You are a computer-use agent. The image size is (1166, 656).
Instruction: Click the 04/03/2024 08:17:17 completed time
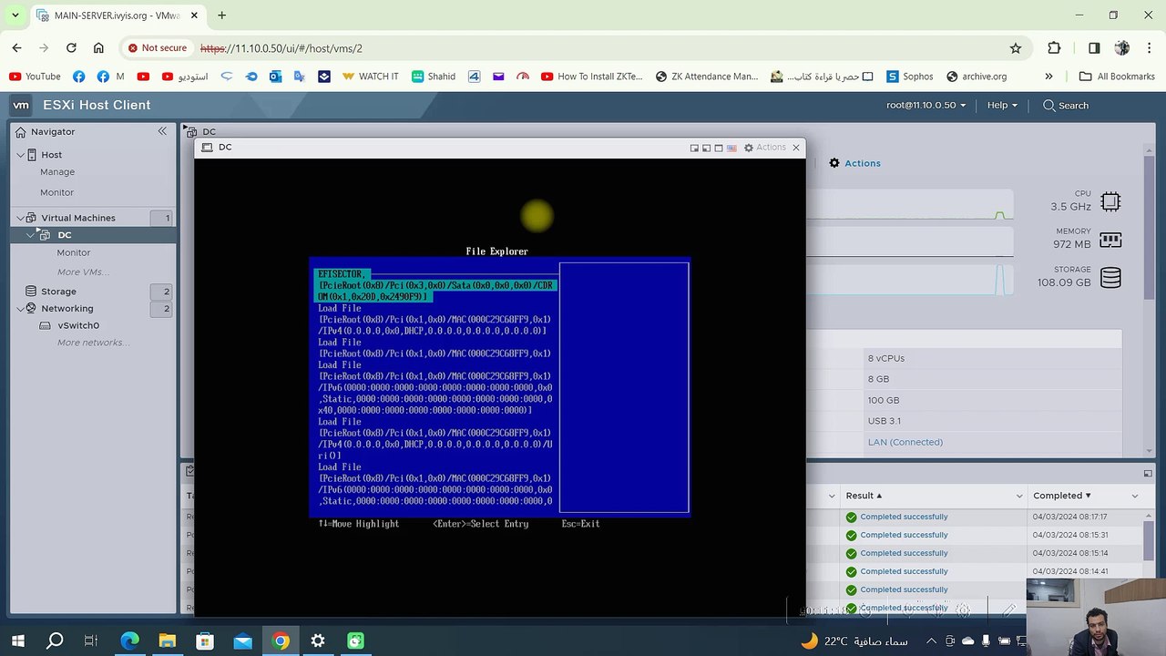pos(1070,517)
